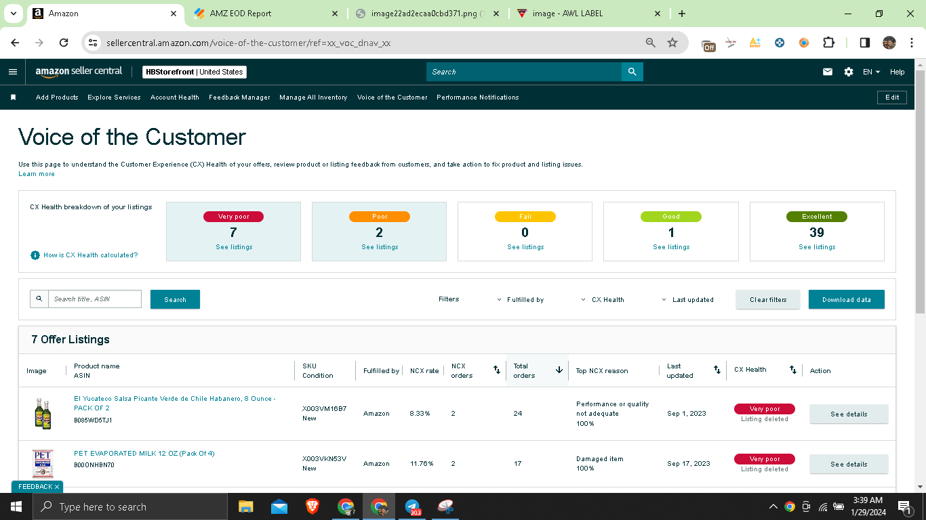Image resolution: width=926 pixels, height=520 pixels.
Task: Click the PET Evaporated Milk product thumbnail
Action: coord(43,464)
